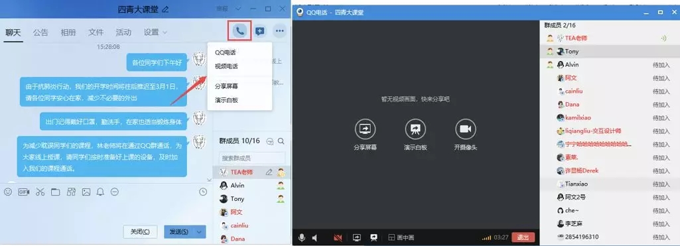Select Alvin in chat window member list
Viewport: 680px width, 246px height.
pos(252,186)
